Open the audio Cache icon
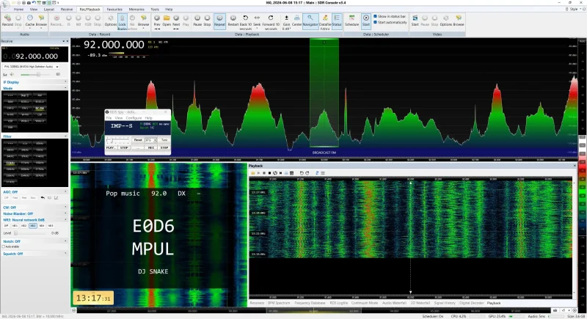The height and width of the screenshot is (319, 587). click(x=30, y=21)
